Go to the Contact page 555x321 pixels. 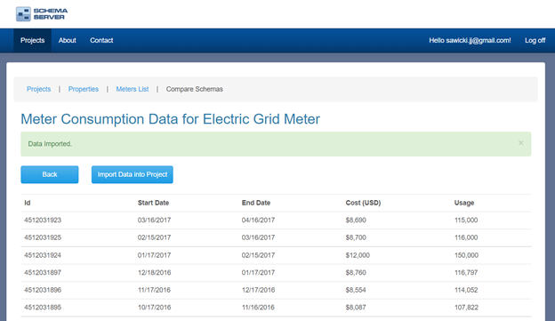[x=101, y=40]
